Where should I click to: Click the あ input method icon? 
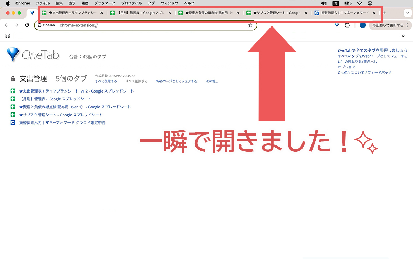335,3
